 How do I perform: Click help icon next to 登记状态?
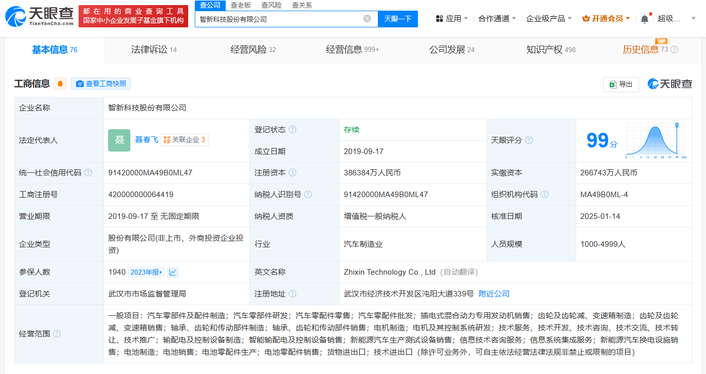293,130
